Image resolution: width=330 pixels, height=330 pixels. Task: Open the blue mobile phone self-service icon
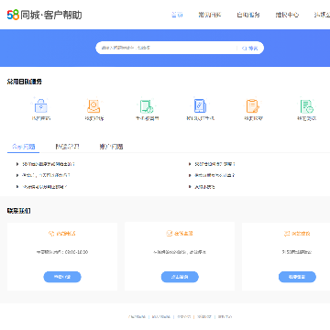point(200,105)
